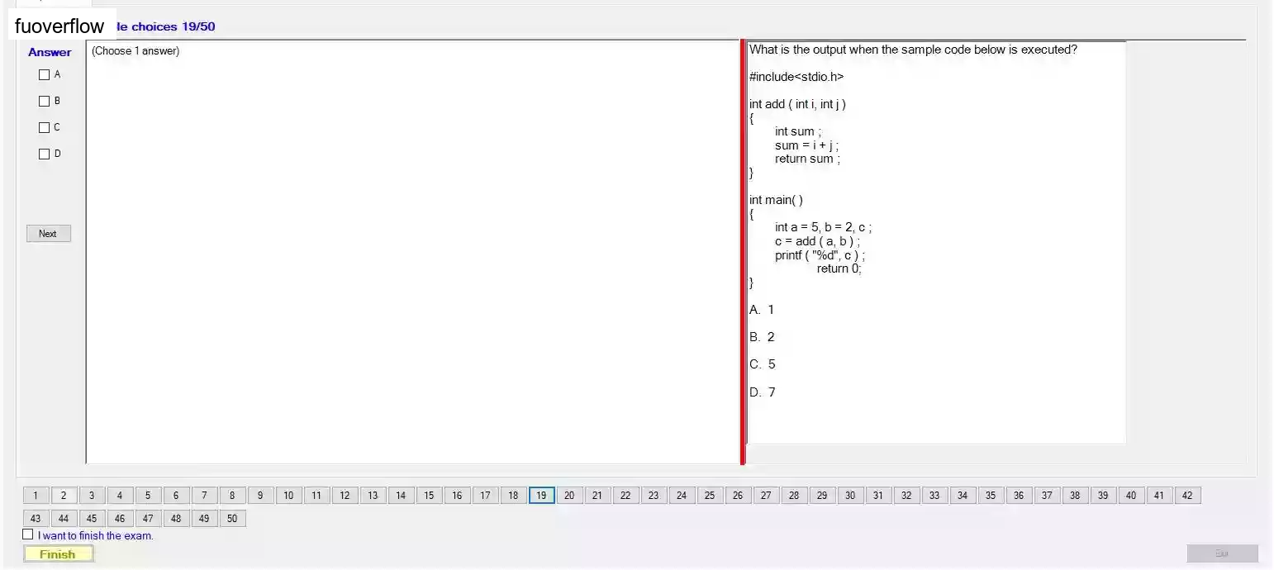
Task: Open question 25
Action: 710,496
